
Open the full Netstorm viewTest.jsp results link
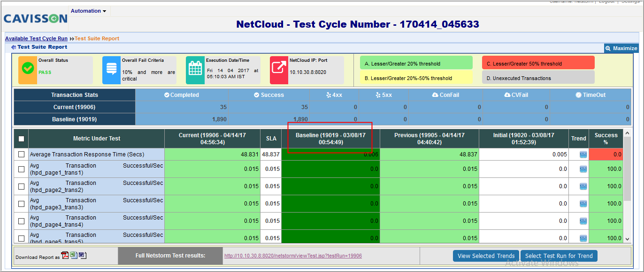pyautogui.click(x=293, y=256)
